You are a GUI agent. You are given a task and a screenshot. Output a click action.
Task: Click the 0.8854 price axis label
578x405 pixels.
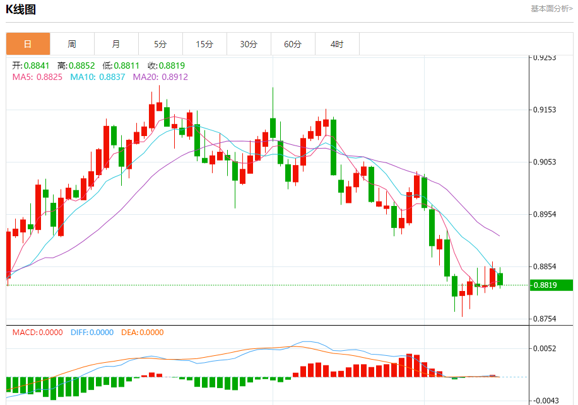(x=545, y=266)
